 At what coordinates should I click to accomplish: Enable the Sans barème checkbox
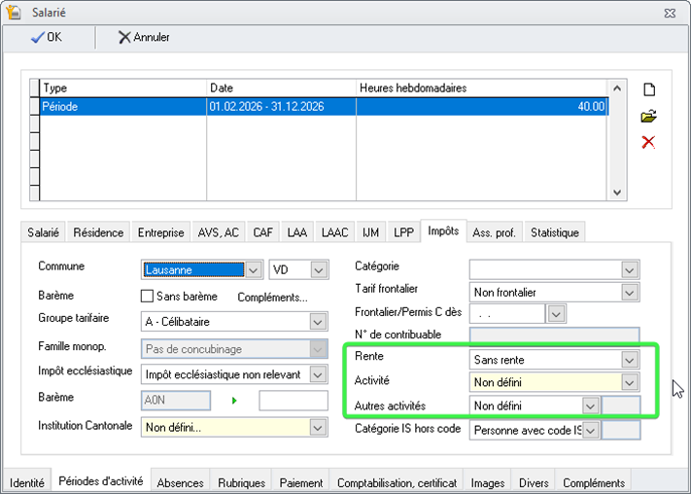click(x=148, y=297)
